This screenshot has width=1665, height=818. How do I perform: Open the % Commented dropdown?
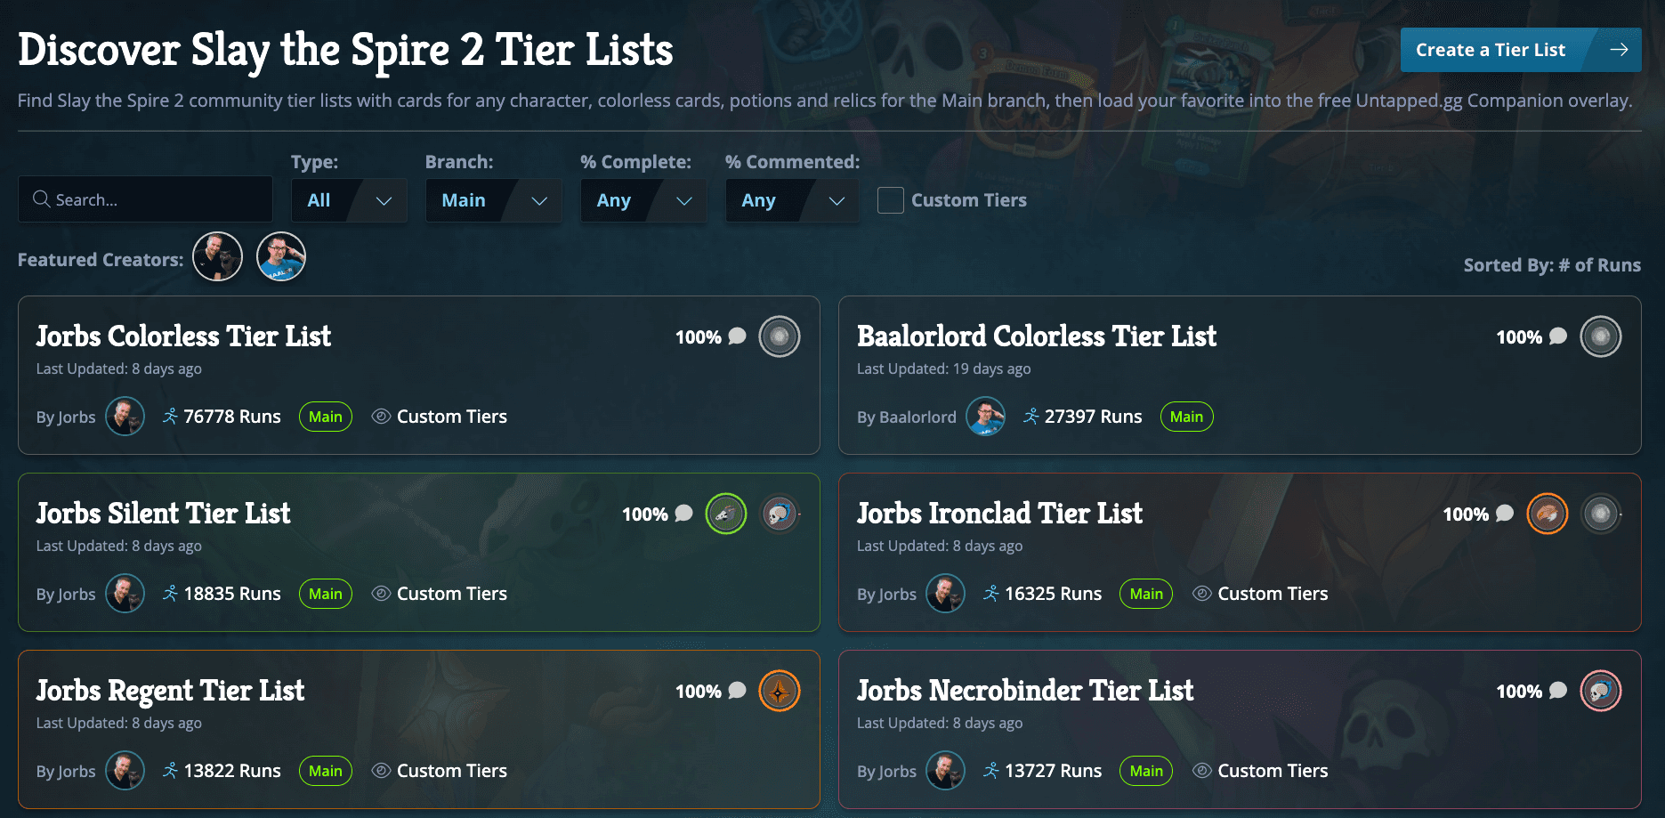click(x=792, y=200)
